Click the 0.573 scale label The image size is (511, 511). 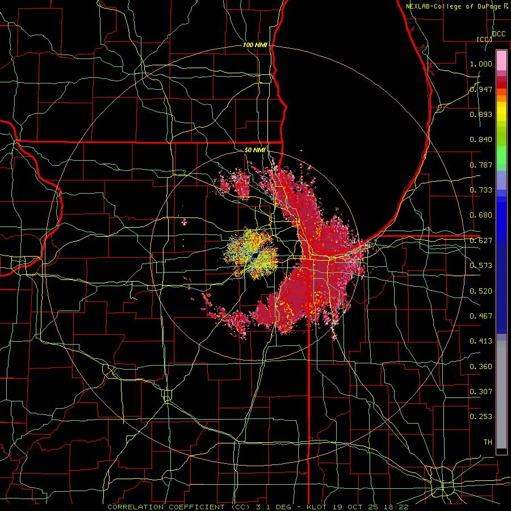tap(481, 266)
